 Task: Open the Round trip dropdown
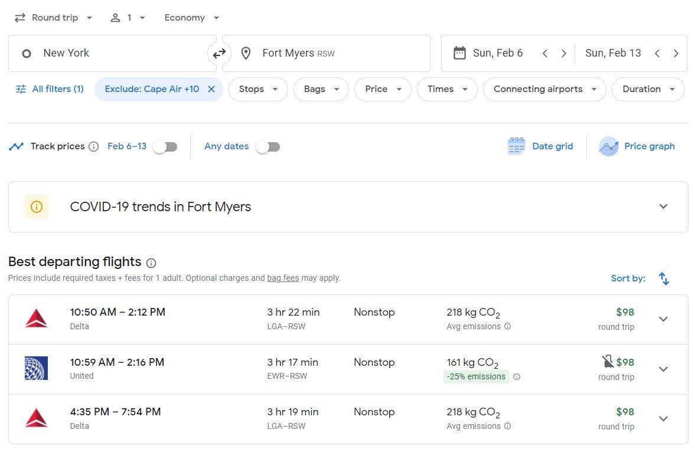tap(54, 18)
